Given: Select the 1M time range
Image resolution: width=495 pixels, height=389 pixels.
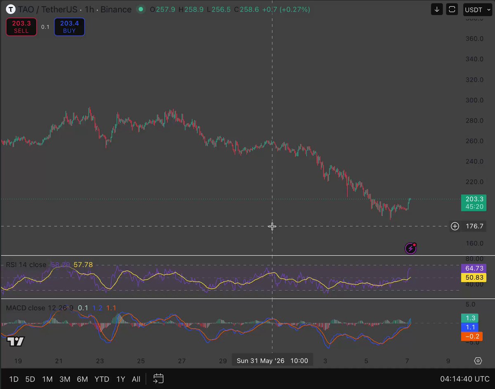Looking at the screenshot, I should [47, 379].
